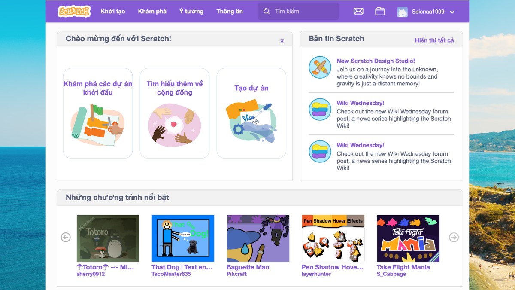Open the second Wiki Wednesday! headline

tap(360, 145)
